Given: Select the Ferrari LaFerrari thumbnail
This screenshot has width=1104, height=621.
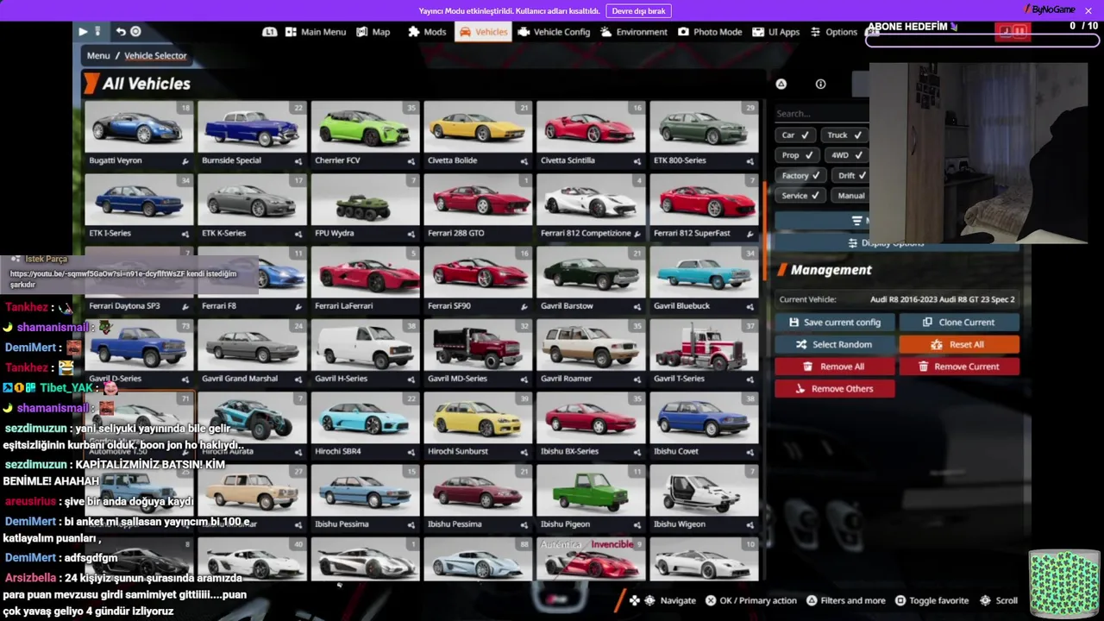Looking at the screenshot, I should coord(365,273).
